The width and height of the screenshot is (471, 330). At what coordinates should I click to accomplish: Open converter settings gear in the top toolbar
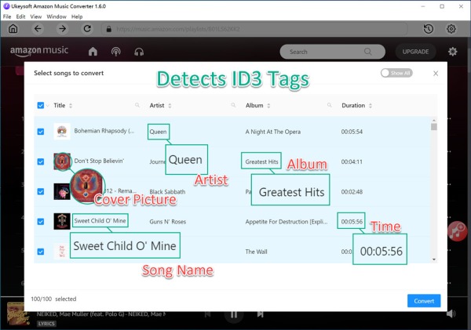451,29
